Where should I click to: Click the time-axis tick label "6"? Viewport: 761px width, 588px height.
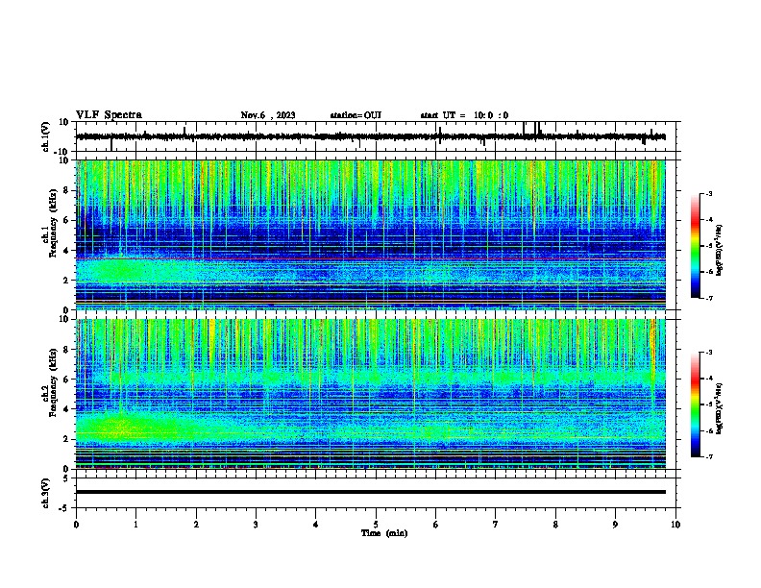pyautogui.click(x=436, y=525)
